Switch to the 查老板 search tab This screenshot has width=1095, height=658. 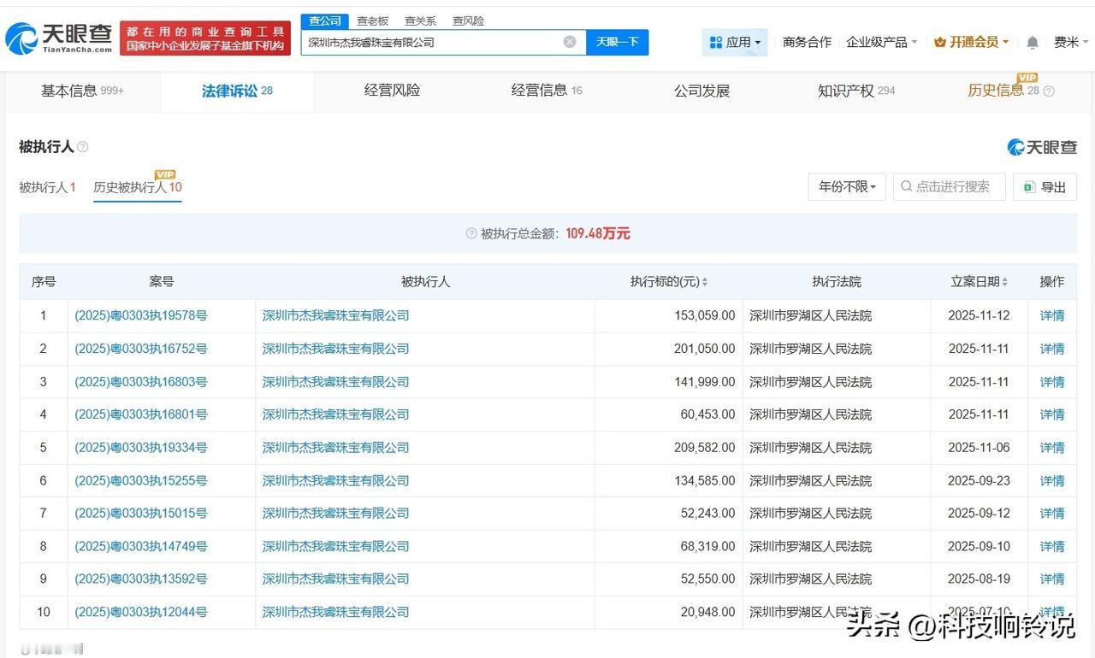(372, 21)
